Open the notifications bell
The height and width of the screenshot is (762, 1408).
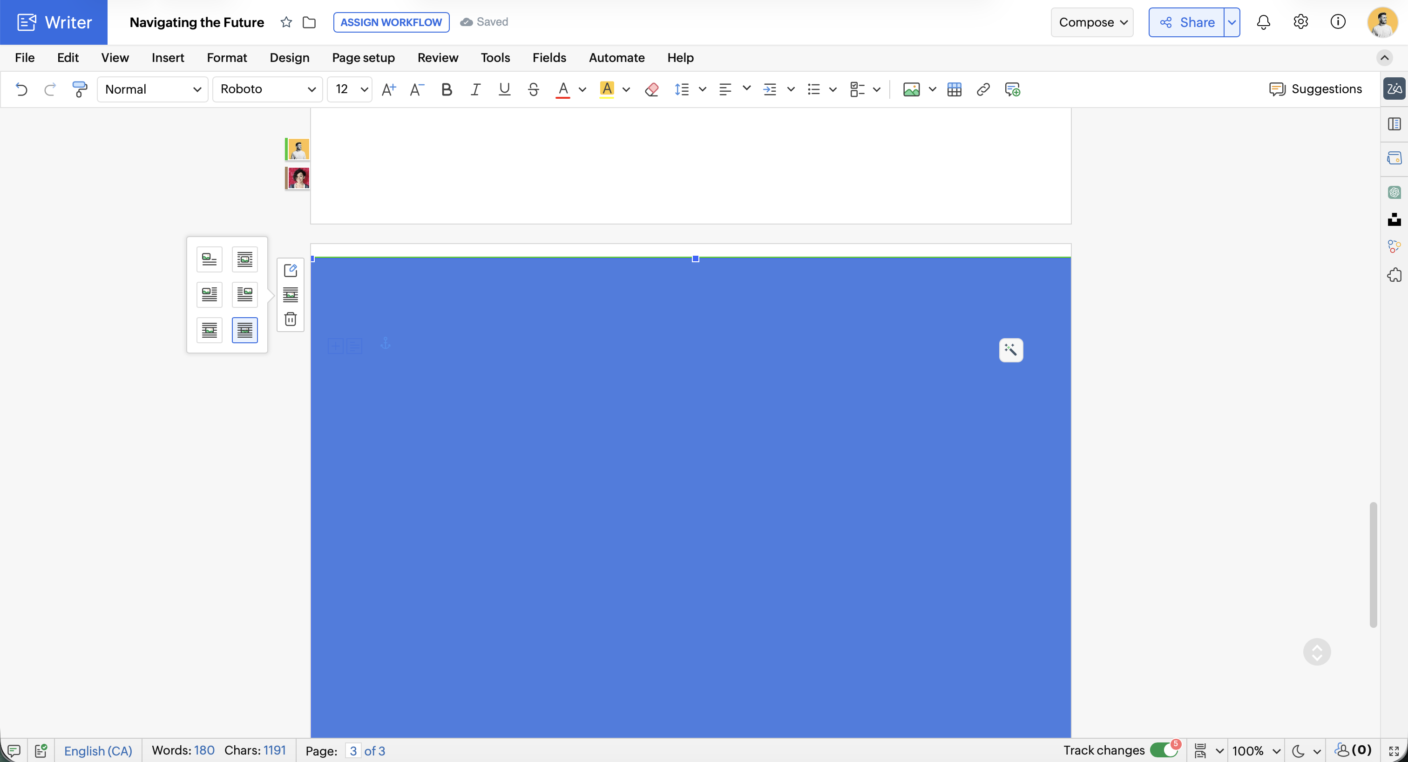(1263, 22)
